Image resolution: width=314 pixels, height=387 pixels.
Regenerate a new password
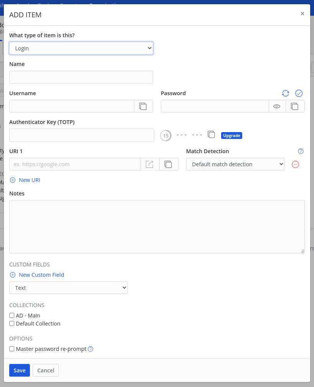pos(285,93)
